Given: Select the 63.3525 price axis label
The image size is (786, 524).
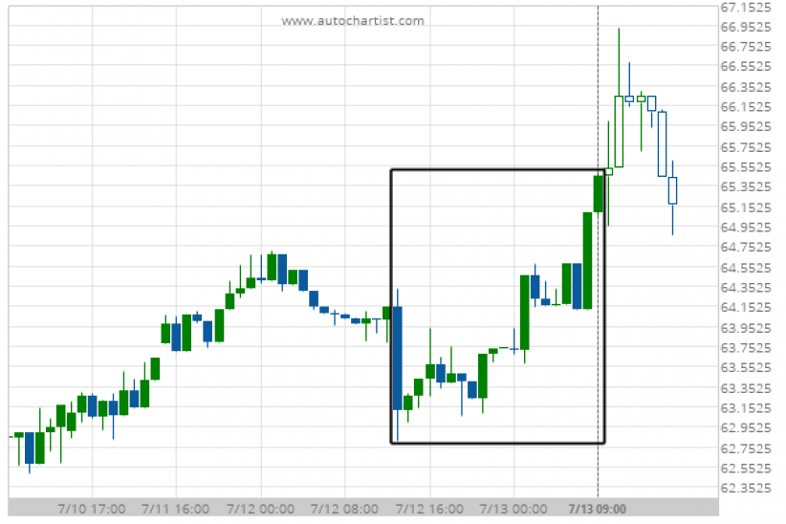Looking at the screenshot, I should [x=746, y=387].
